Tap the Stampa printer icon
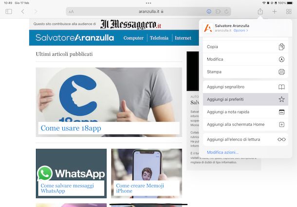The width and height of the screenshot is (297, 207). click(x=281, y=72)
